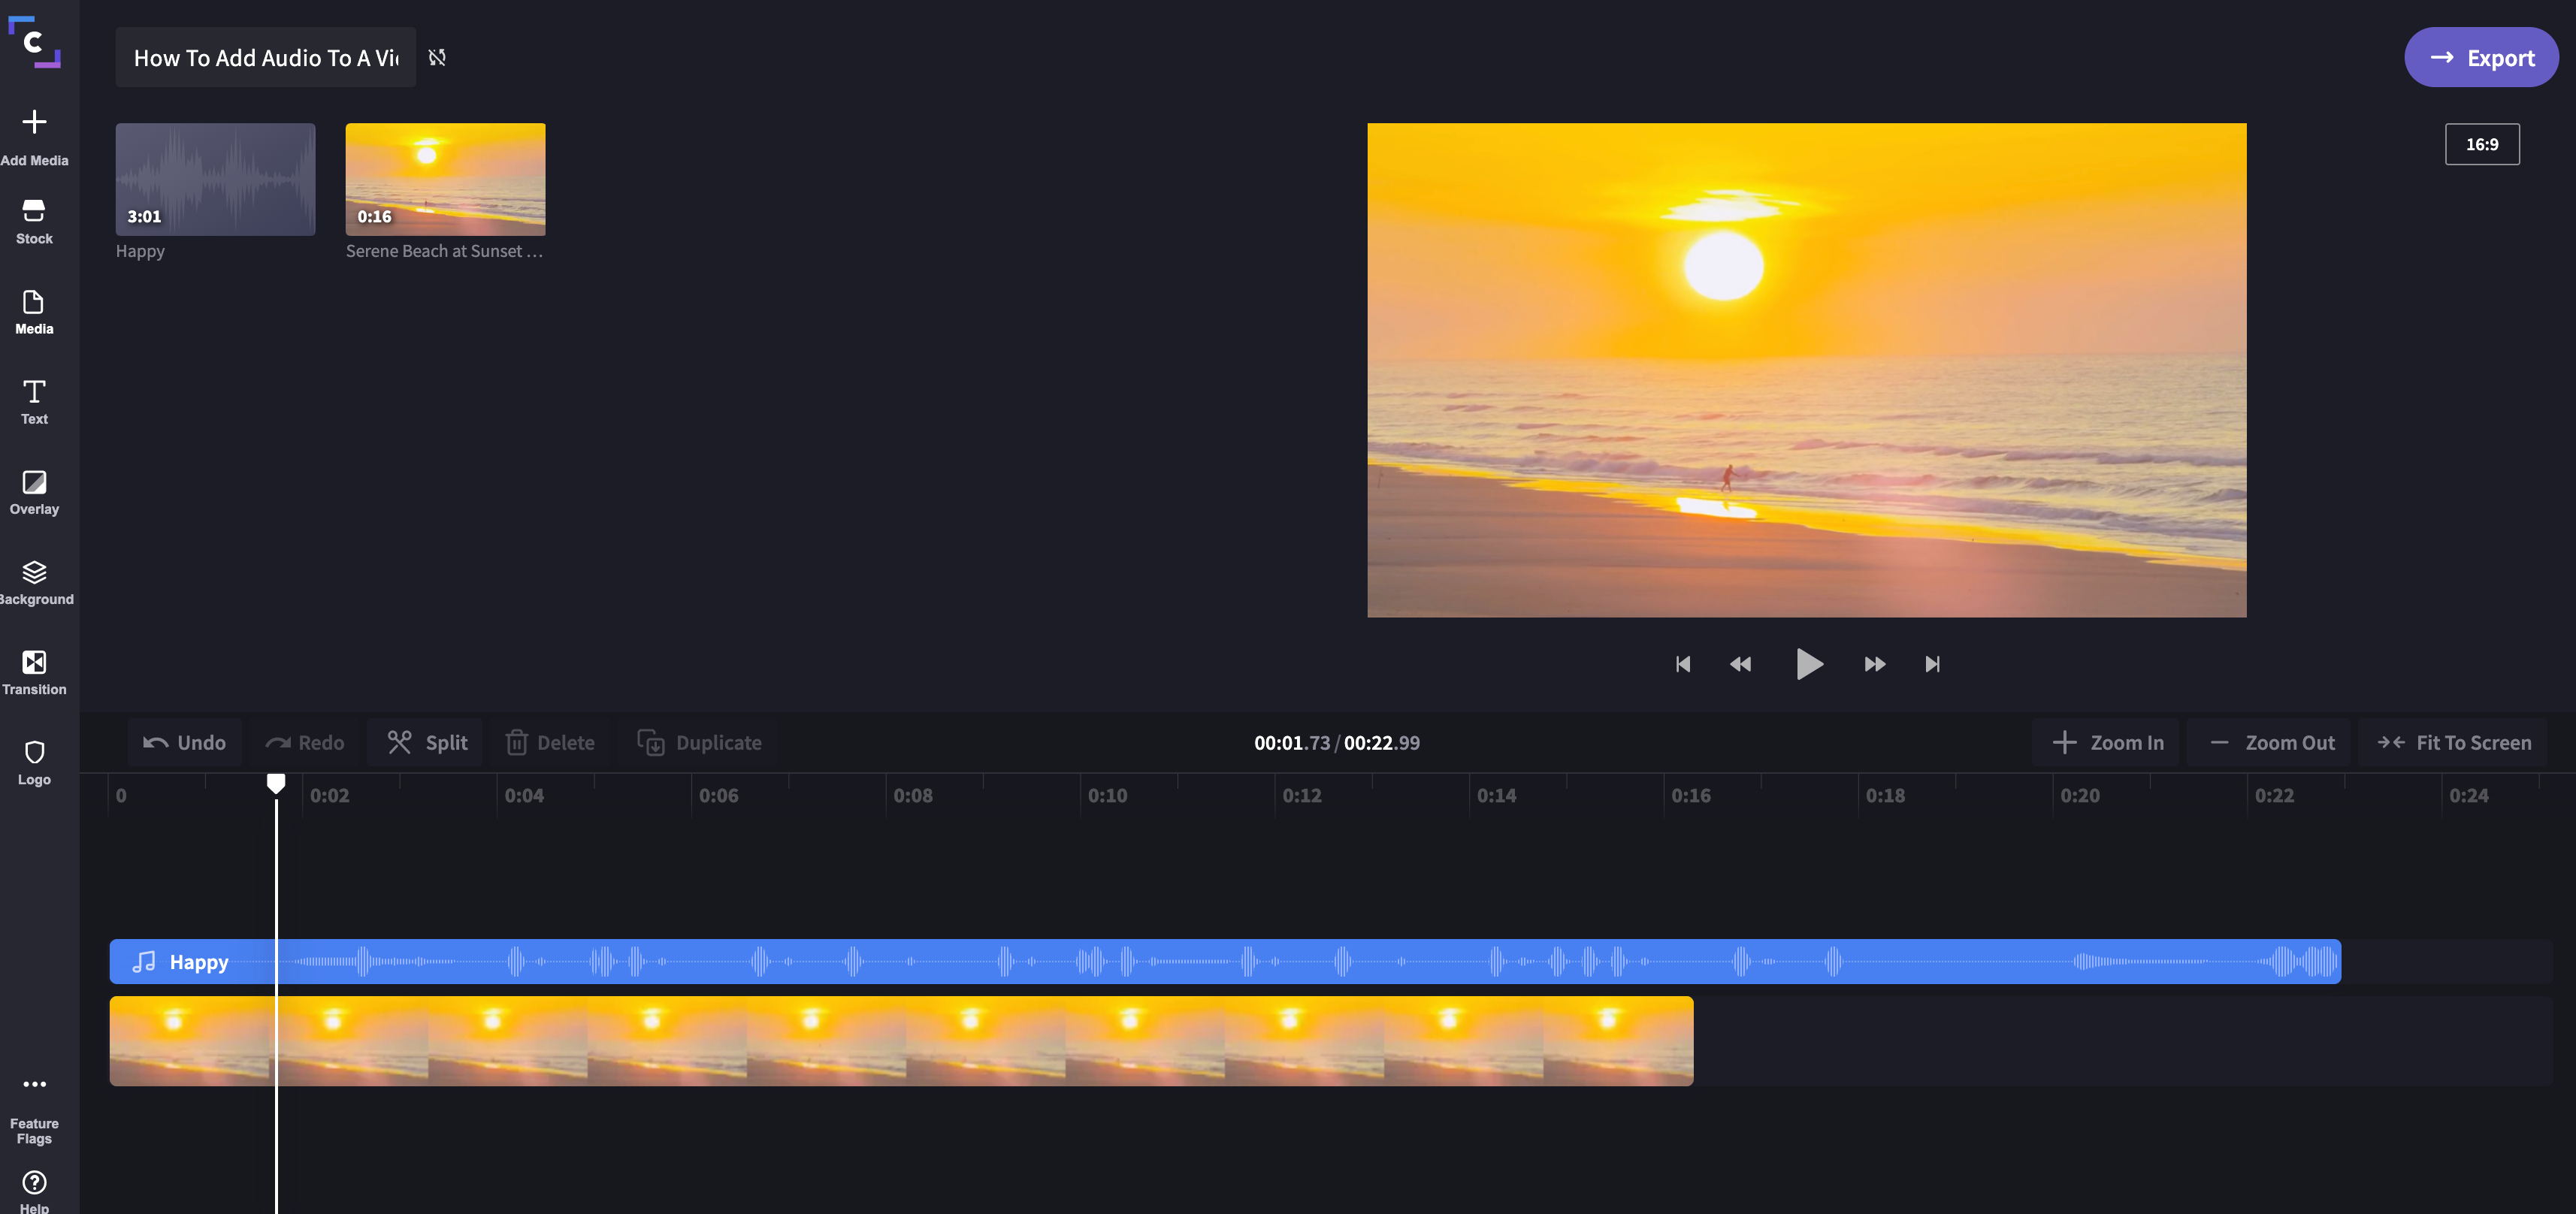Select the Serene Beach at Sunset thumbnail
Image resolution: width=2576 pixels, height=1214 pixels.
pyautogui.click(x=445, y=179)
